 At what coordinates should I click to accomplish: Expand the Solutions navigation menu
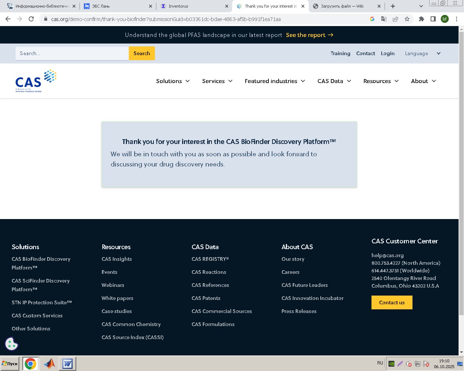(173, 81)
